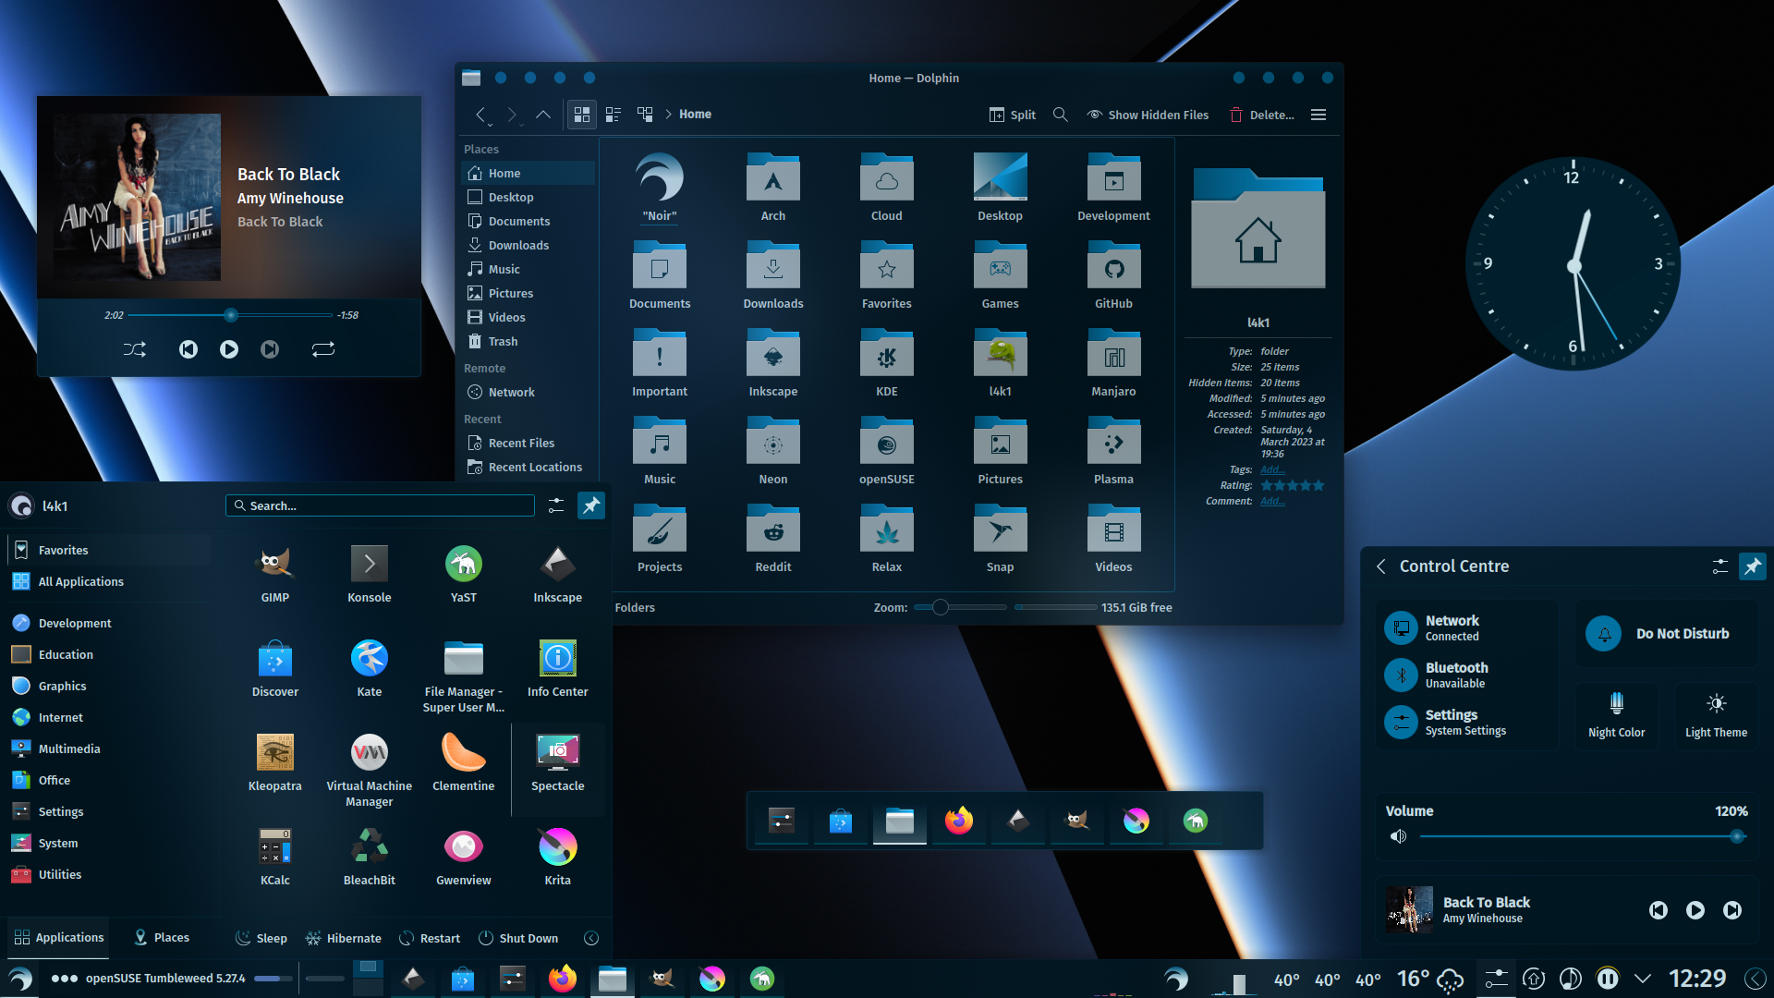Adjust Dolphin zoom slider in status bar
The image size is (1774, 998).
[959, 607]
